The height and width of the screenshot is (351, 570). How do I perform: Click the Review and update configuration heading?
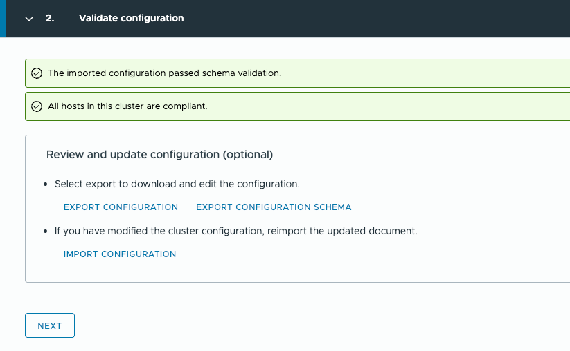(x=159, y=155)
